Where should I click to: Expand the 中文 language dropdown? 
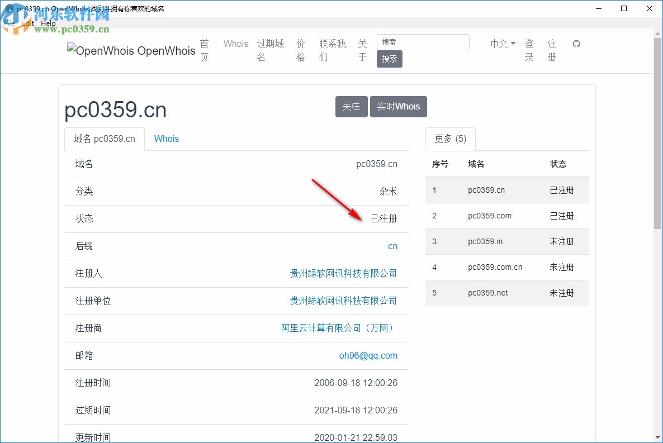point(501,44)
